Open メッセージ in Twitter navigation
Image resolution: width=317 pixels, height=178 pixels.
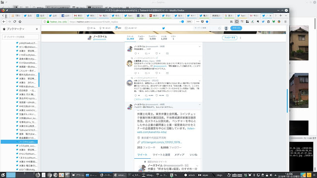point(131,28)
